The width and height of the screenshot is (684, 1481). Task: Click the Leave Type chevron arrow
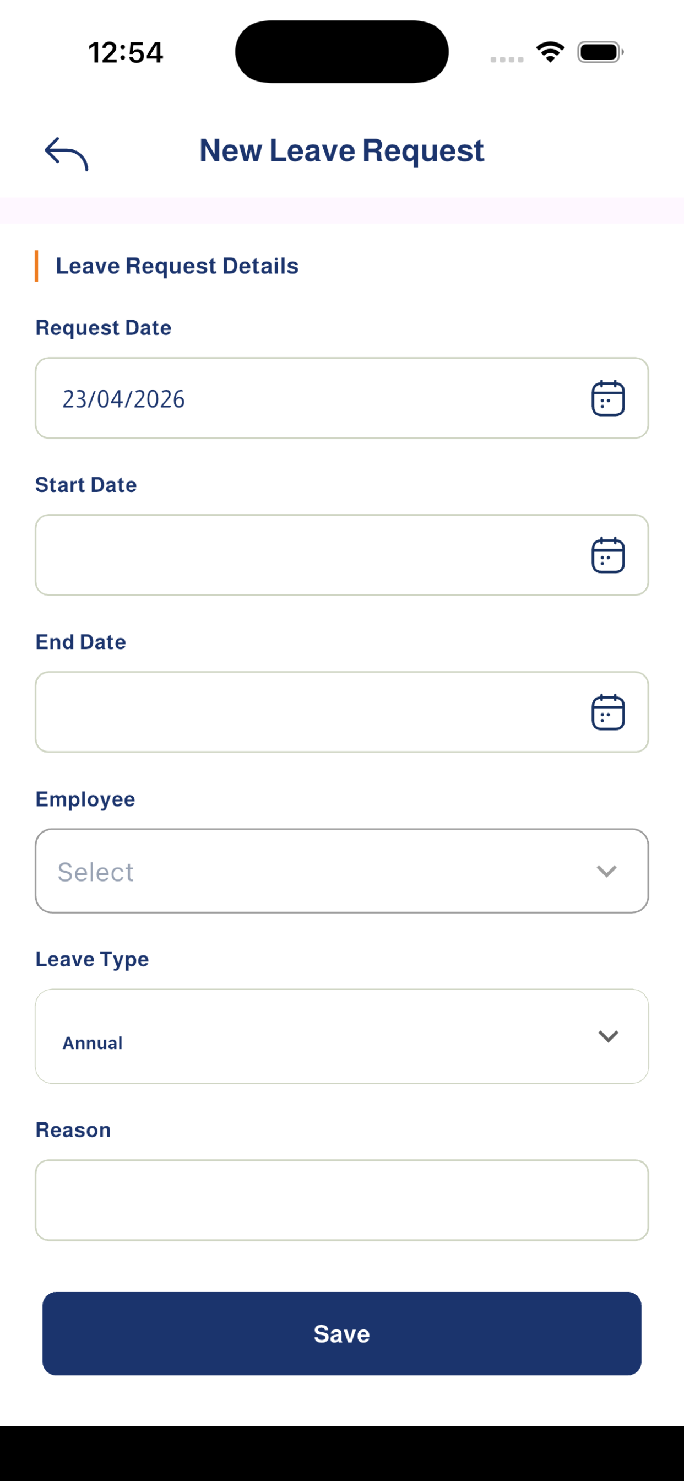click(608, 1036)
